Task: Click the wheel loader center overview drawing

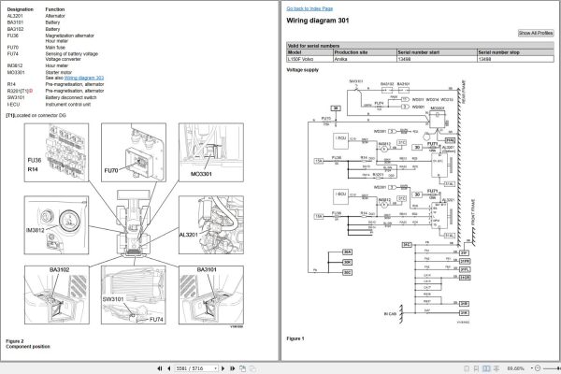Action: pyautogui.click(x=134, y=223)
